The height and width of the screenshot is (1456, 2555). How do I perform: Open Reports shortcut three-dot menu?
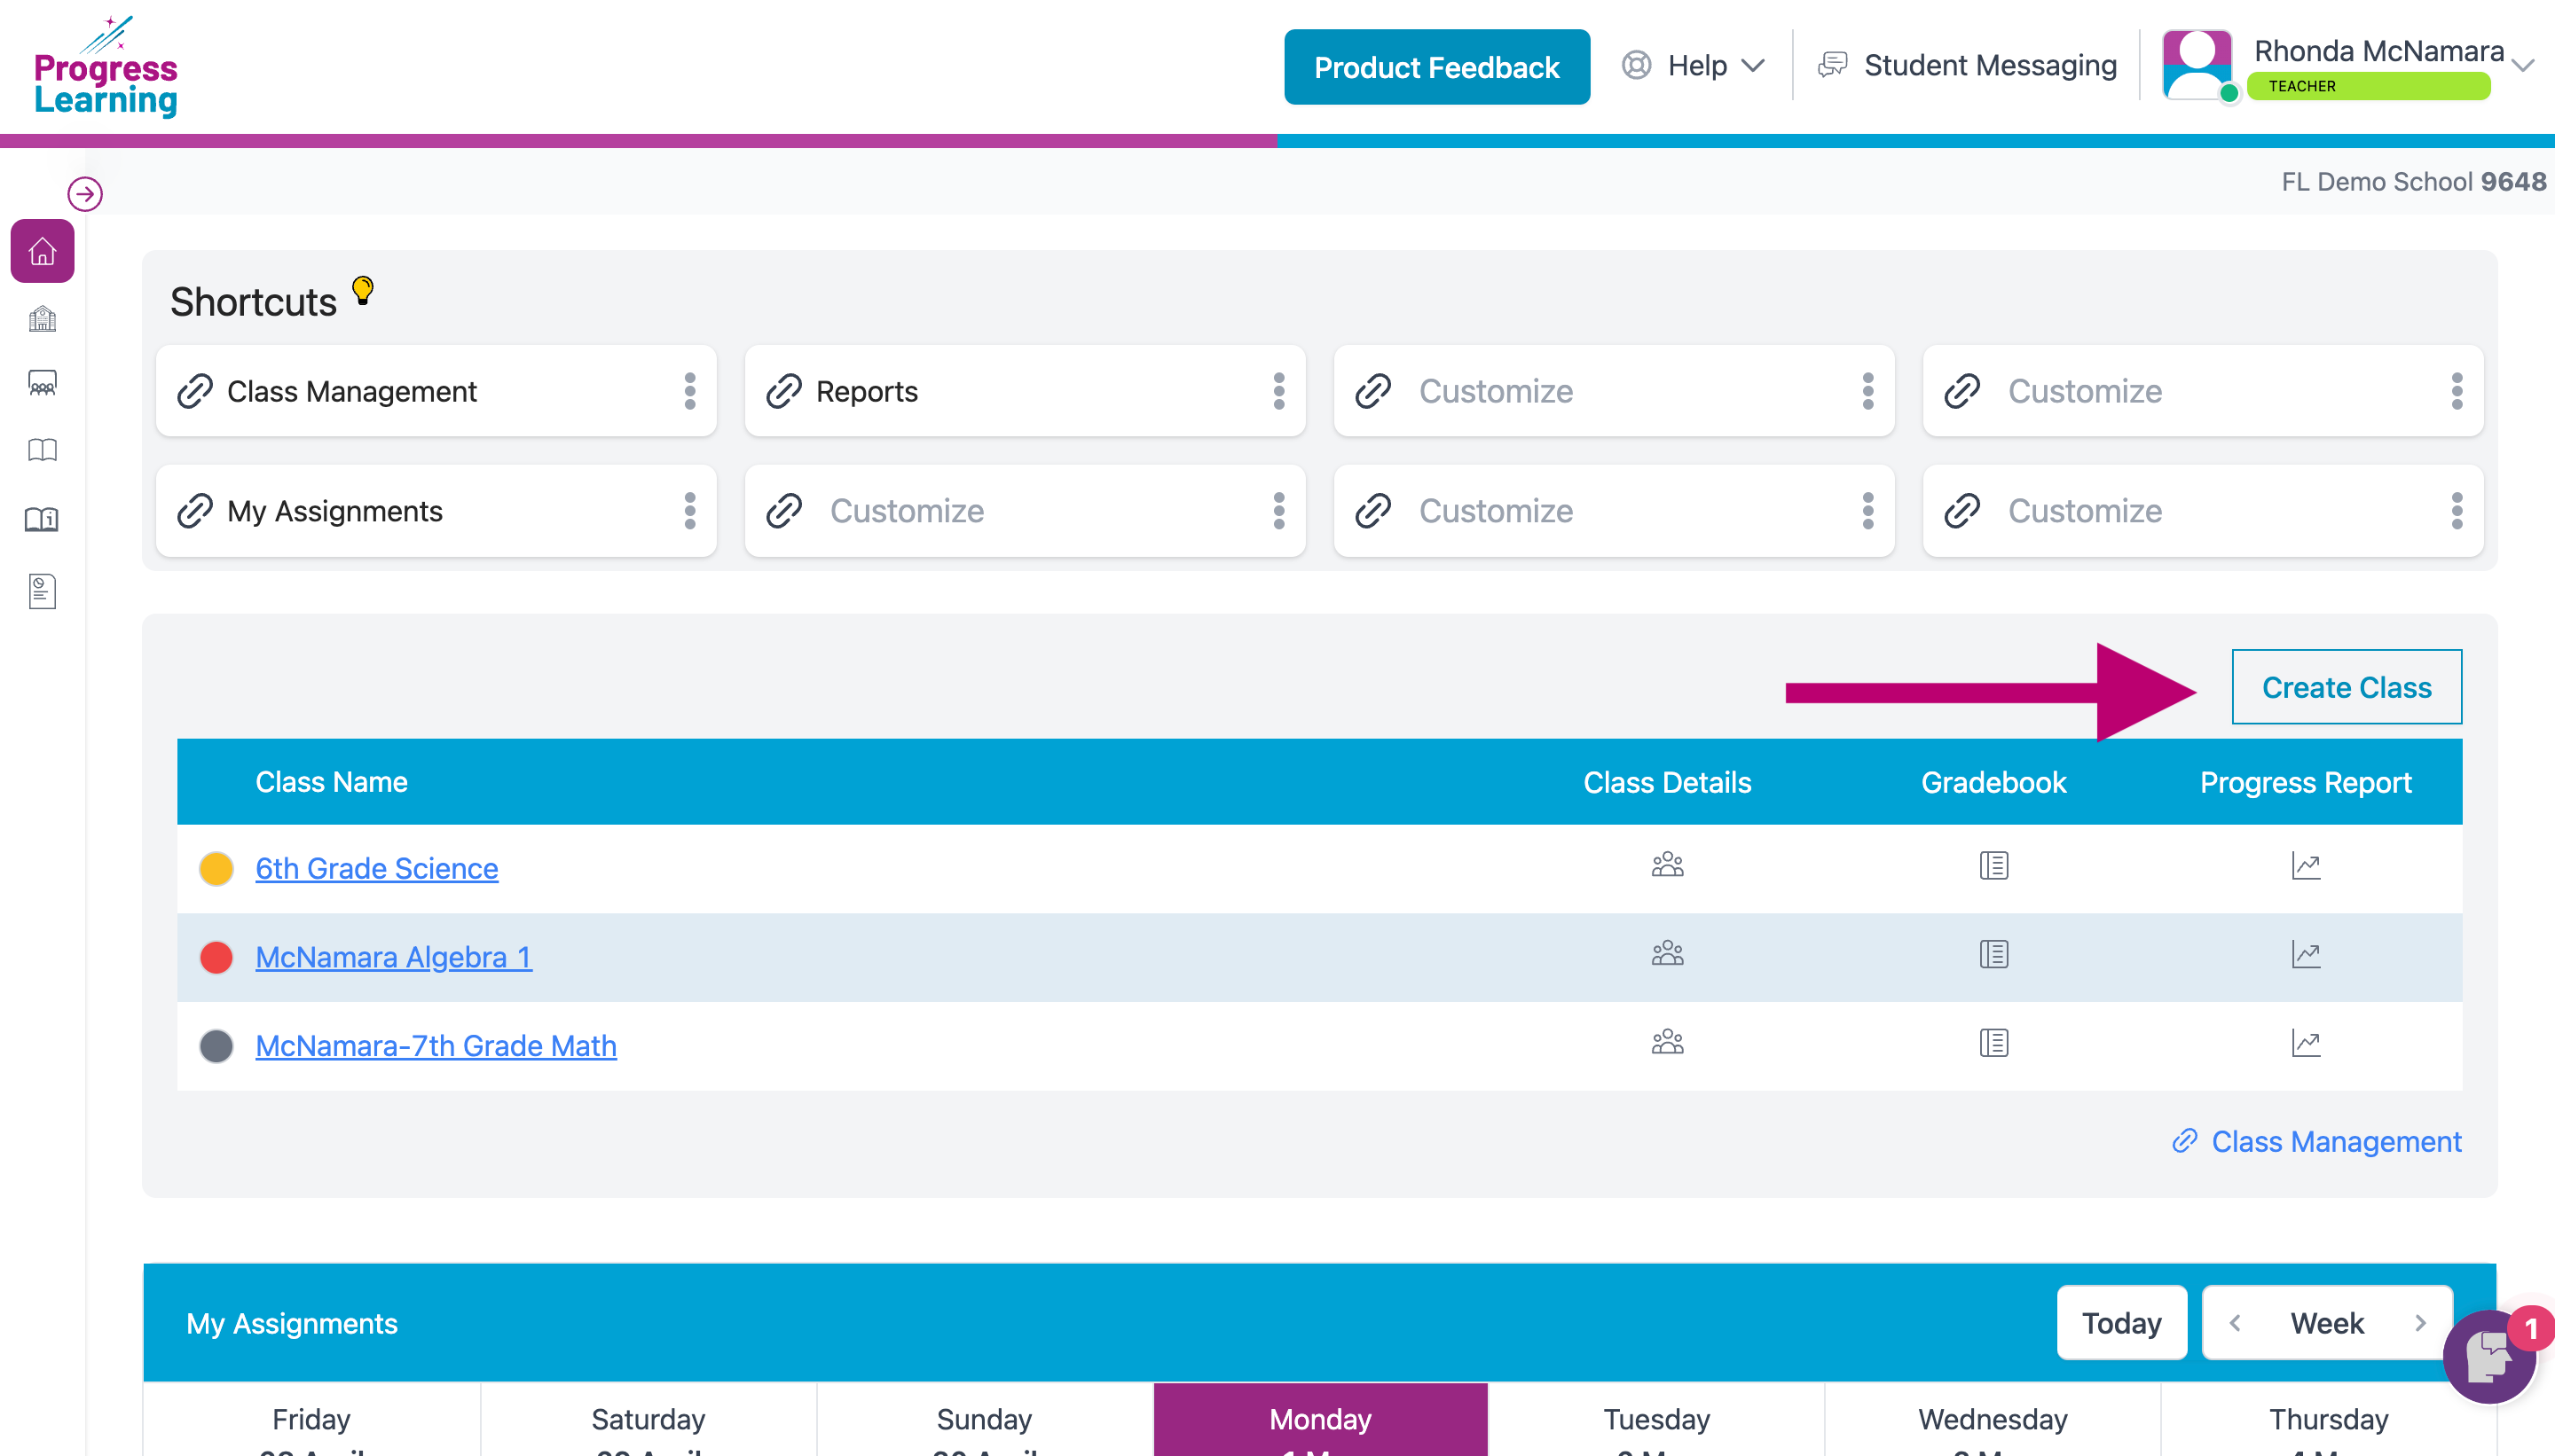tap(1277, 391)
